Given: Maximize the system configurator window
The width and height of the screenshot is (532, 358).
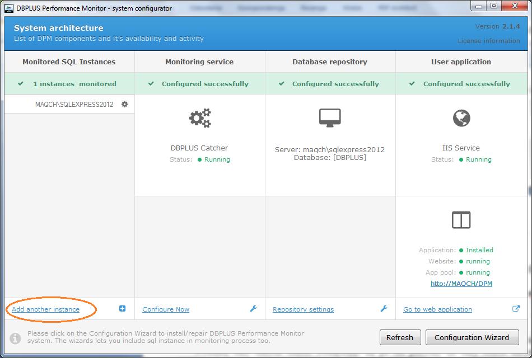Looking at the screenshot, I should 494,6.
